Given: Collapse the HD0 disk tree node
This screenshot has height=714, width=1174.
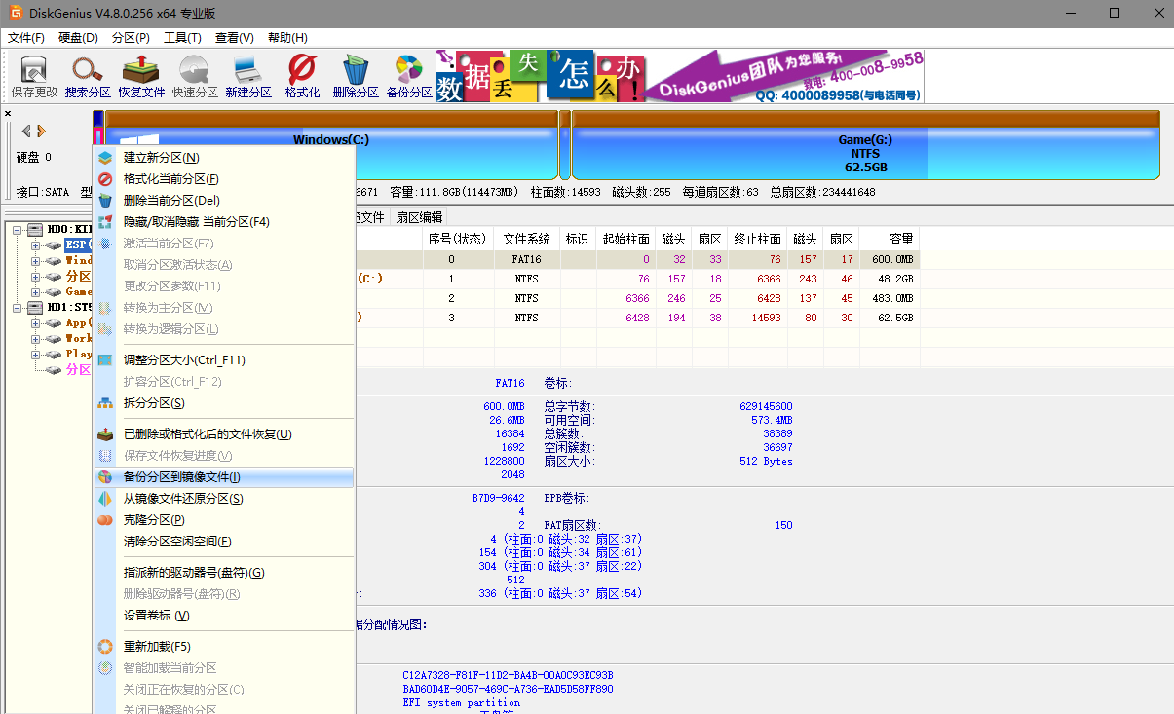Looking at the screenshot, I should coord(17,230).
